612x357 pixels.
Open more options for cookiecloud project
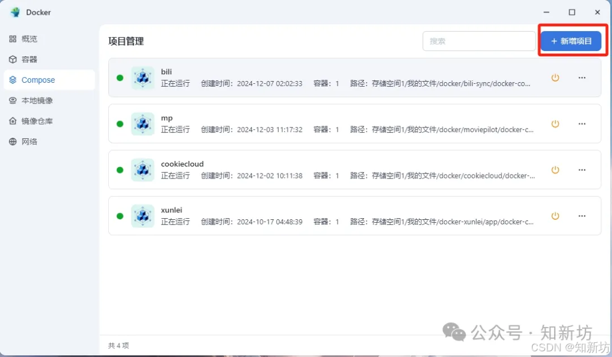pos(582,170)
